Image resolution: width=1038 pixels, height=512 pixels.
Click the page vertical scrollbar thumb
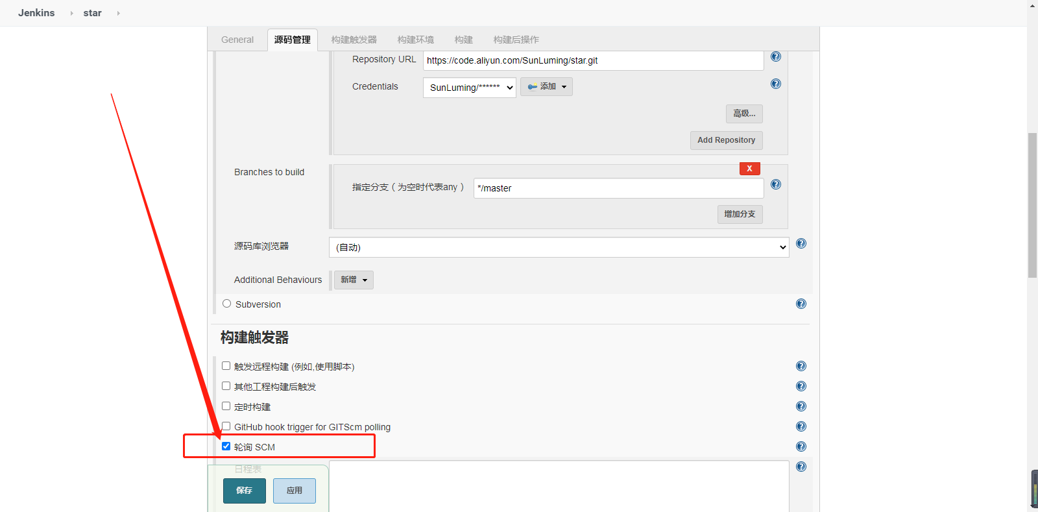[1032, 205]
